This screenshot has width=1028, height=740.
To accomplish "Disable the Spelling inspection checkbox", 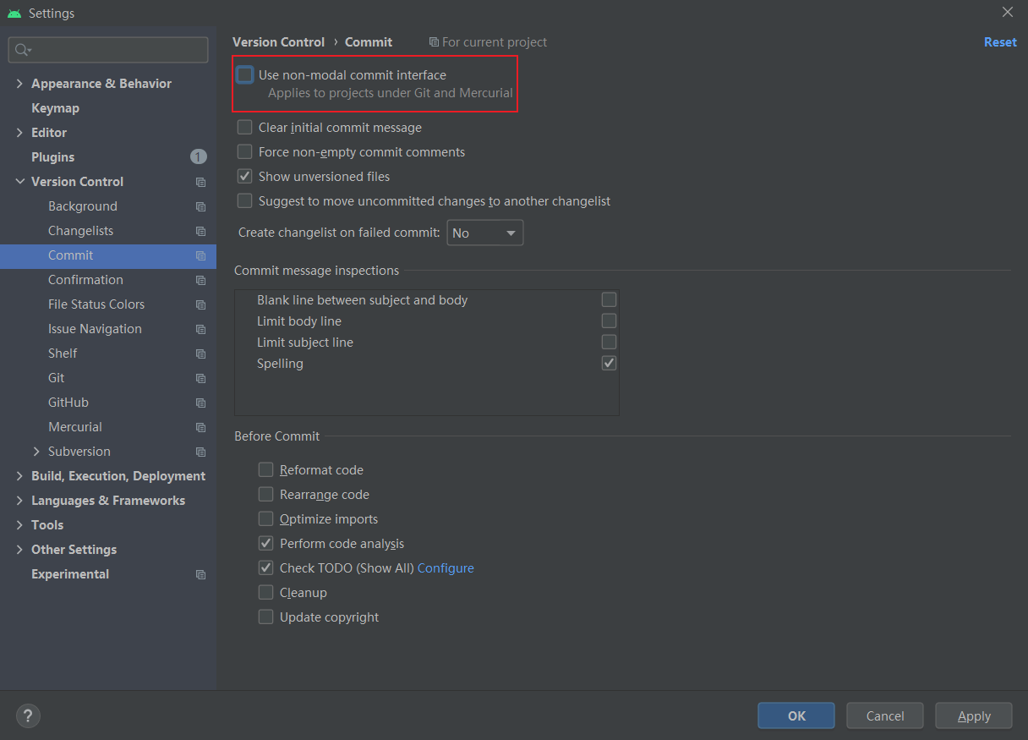I will pos(609,364).
